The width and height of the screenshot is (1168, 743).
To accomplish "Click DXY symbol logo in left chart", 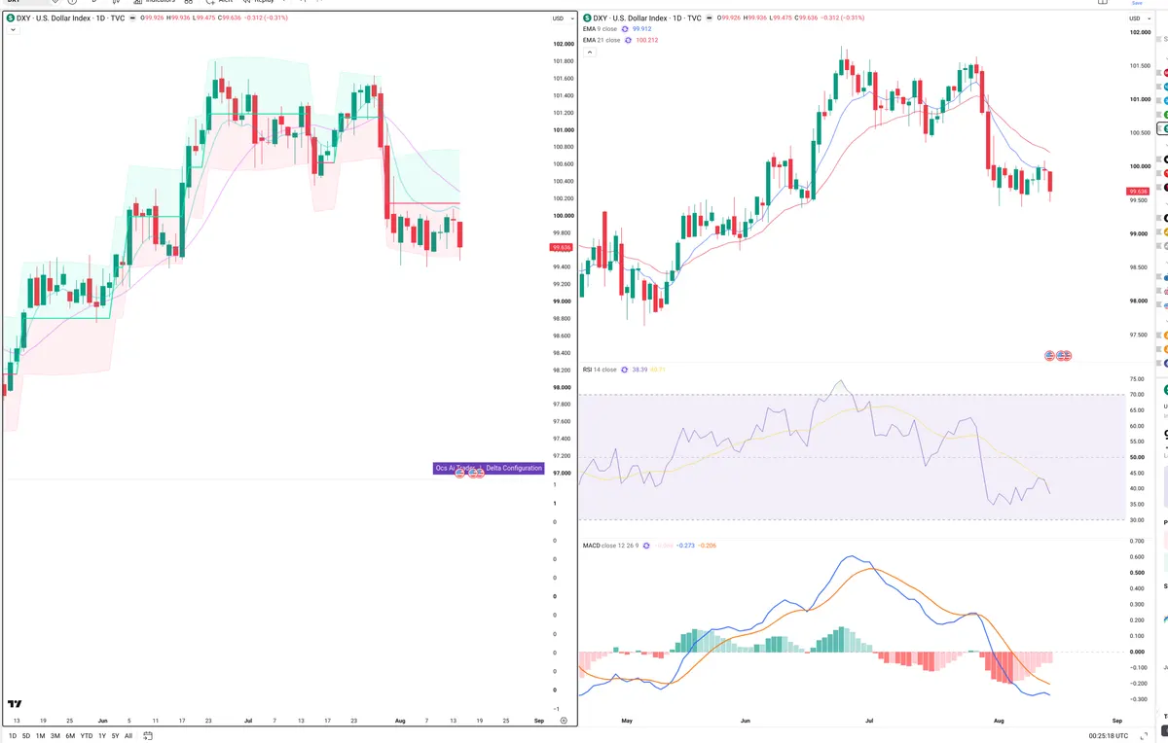I will click(10, 18).
